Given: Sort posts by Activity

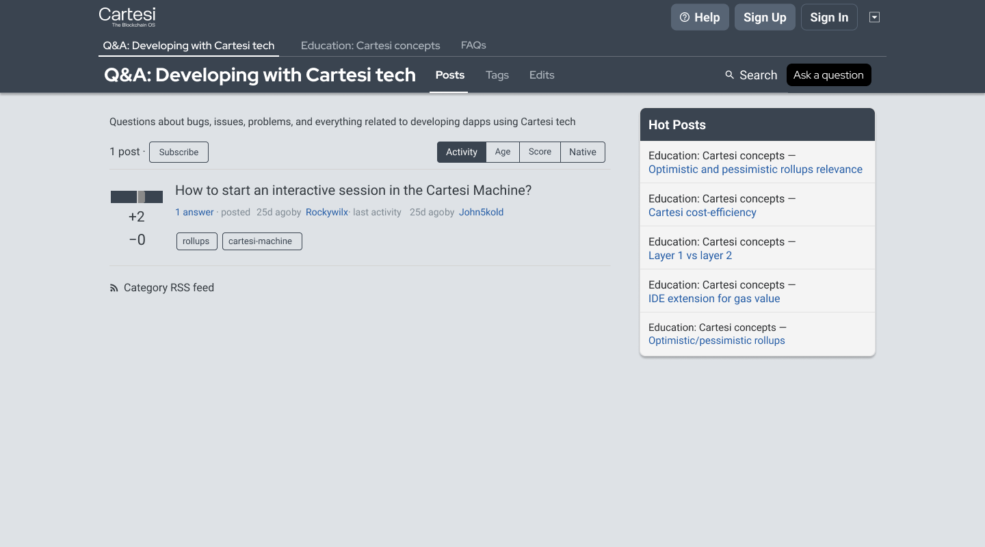Looking at the screenshot, I should (462, 152).
